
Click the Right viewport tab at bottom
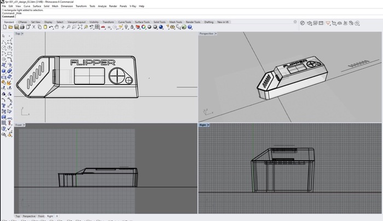pyautogui.click(x=50, y=216)
